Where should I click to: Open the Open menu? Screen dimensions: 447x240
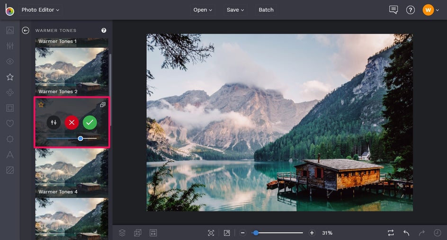[203, 9]
